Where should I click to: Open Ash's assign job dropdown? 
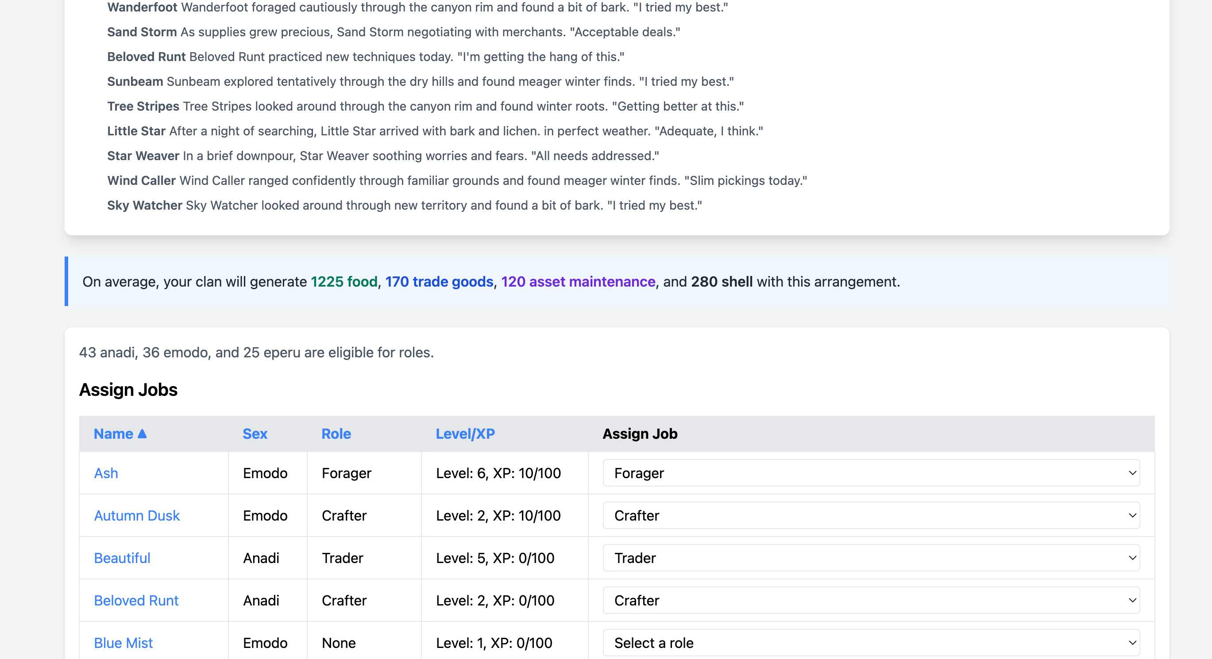tap(870, 473)
